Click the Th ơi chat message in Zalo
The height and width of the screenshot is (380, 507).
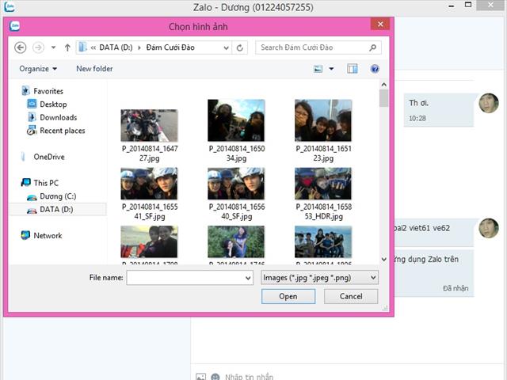click(438, 110)
